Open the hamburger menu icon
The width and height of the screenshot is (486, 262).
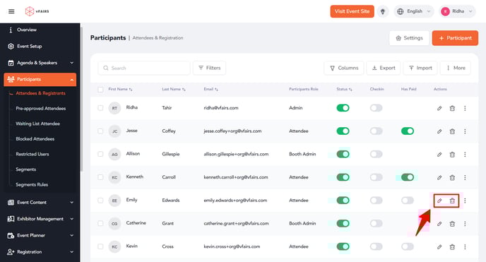[11, 11]
